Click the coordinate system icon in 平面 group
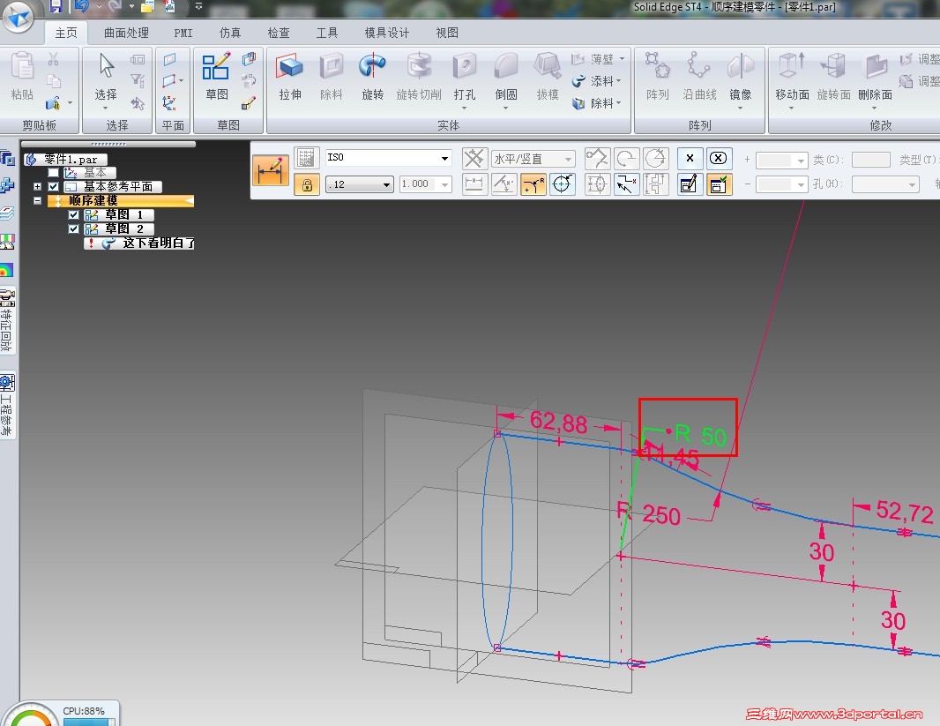The height and width of the screenshot is (726, 940). (169, 103)
